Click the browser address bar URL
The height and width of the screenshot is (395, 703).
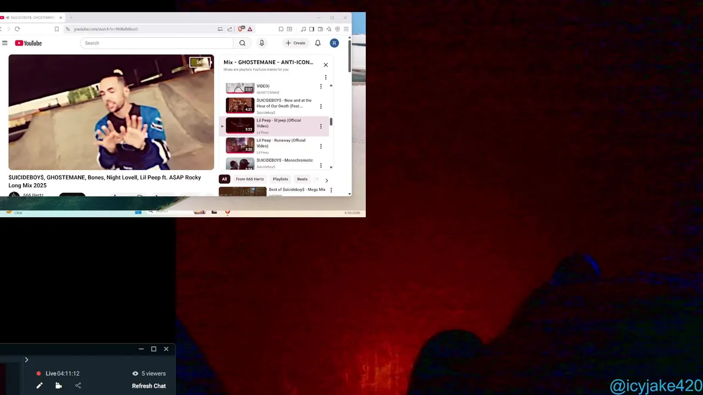[x=105, y=29]
